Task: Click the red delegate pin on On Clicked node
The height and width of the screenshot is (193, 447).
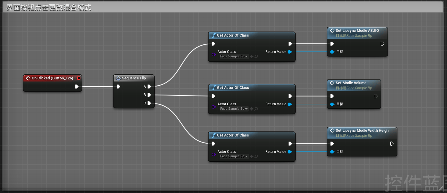Action: 79,78
